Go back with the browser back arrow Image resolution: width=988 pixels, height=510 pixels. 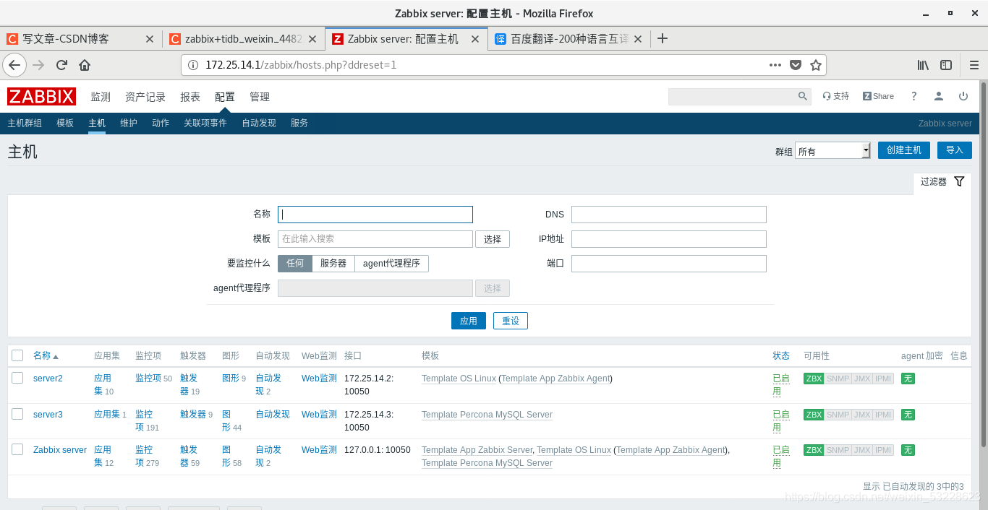(14, 65)
